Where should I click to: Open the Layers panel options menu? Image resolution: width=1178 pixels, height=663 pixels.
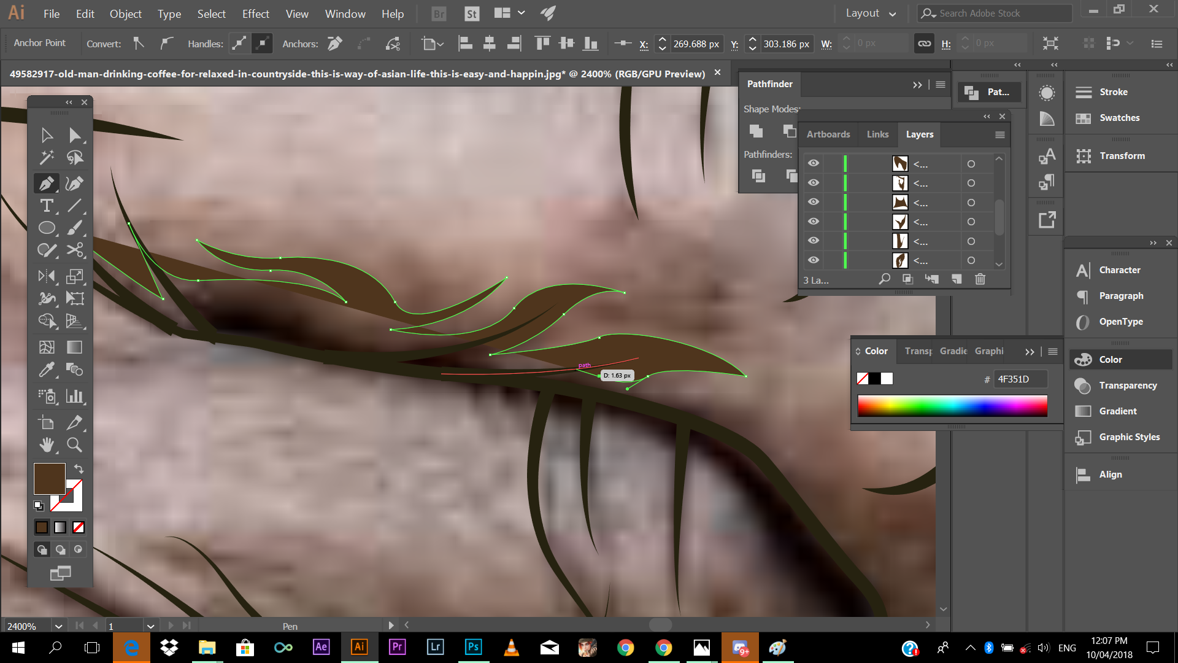pos(1000,134)
